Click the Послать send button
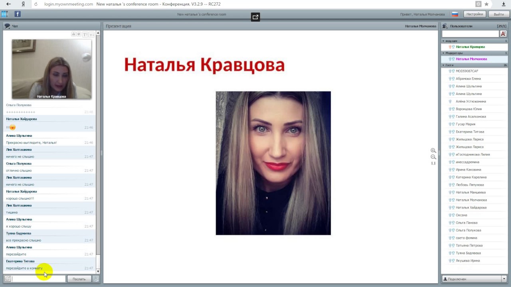Viewport: 511px width, 287px height. click(79, 279)
